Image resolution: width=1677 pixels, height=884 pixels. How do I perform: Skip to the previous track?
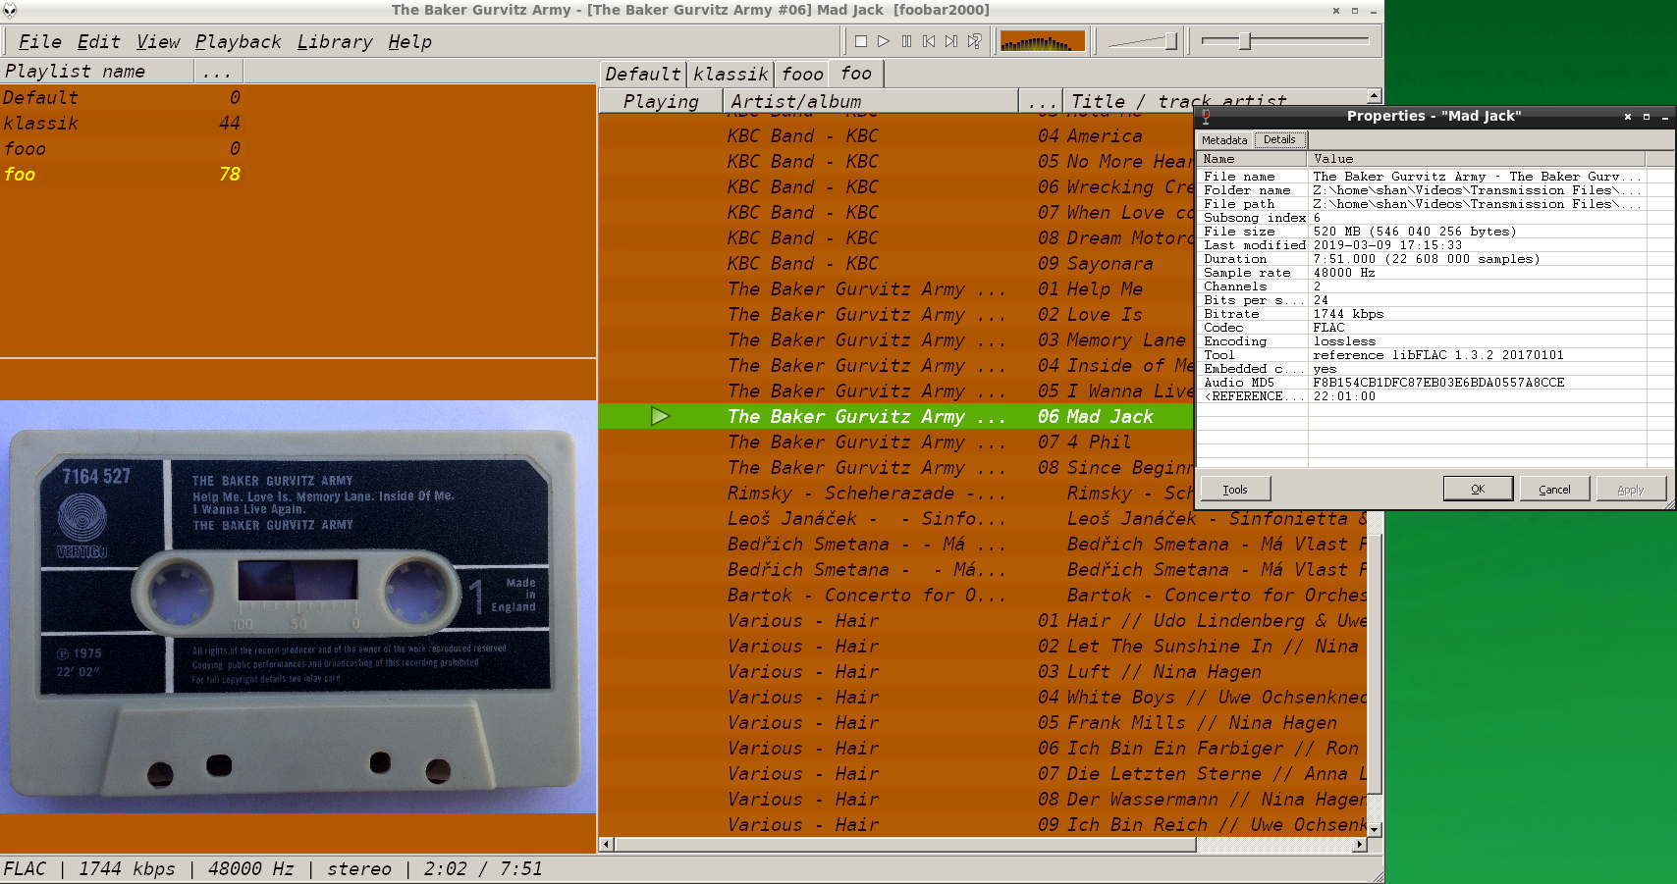(x=929, y=41)
